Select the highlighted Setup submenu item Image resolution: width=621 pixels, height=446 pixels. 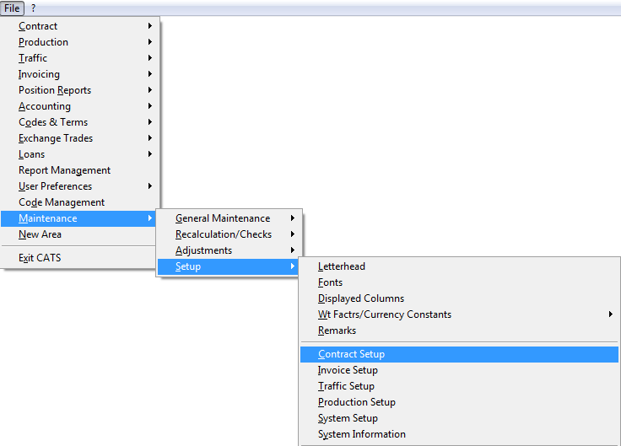228,266
